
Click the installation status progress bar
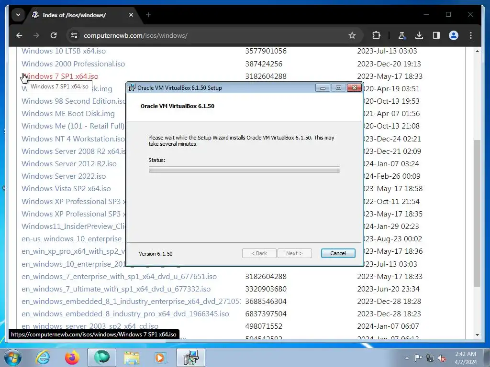click(x=245, y=170)
